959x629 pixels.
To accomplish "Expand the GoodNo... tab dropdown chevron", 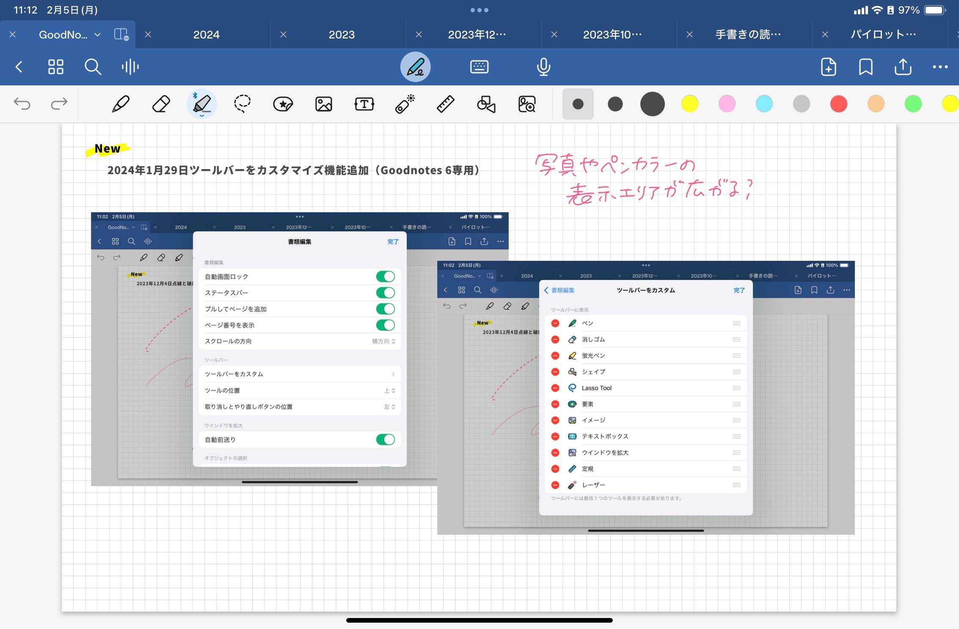I will click(x=97, y=35).
